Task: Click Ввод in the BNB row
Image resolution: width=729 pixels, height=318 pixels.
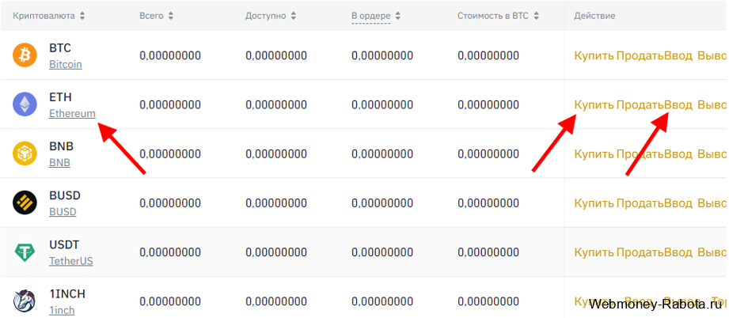Action: tap(678, 154)
